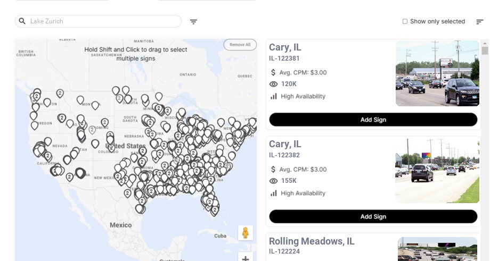Open the Rolling Meadows, IL billboard photo
The height and width of the screenshot is (261, 490).
[437, 249]
